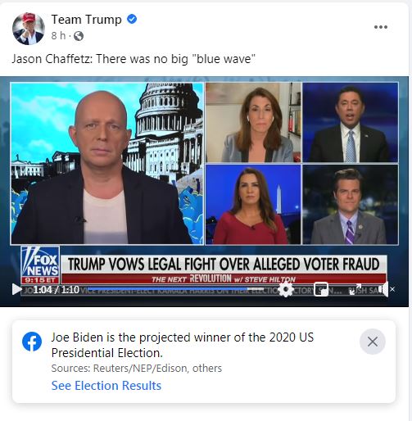Click the blue verified badge

pyautogui.click(x=132, y=20)
